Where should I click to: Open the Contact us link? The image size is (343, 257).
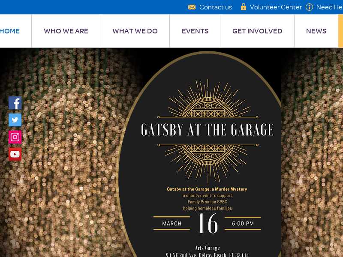point(216,7)
